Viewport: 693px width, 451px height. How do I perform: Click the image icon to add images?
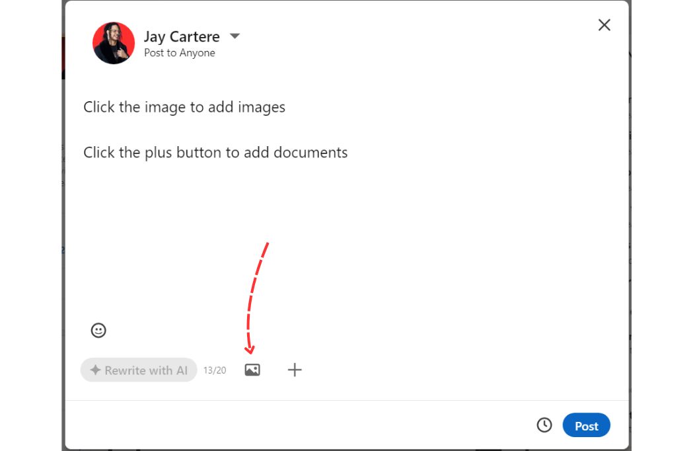pyautogui.click(x=252, y=370)
